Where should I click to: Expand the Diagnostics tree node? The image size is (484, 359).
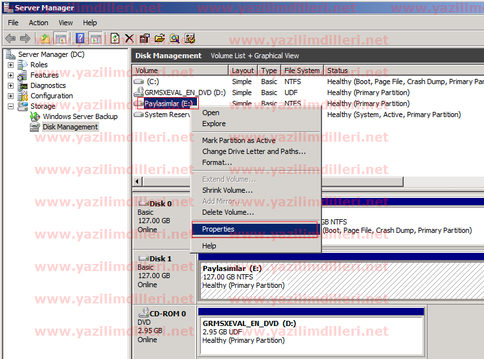pyautogui.click(x=11, y=85)
